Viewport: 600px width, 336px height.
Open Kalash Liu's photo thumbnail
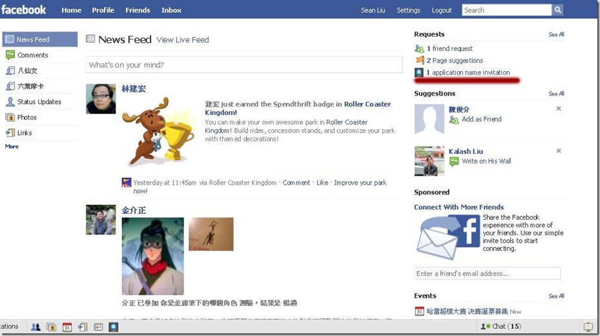429,161
